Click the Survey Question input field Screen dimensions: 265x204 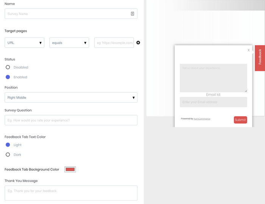pyautogui.click(x=71, y=120)
